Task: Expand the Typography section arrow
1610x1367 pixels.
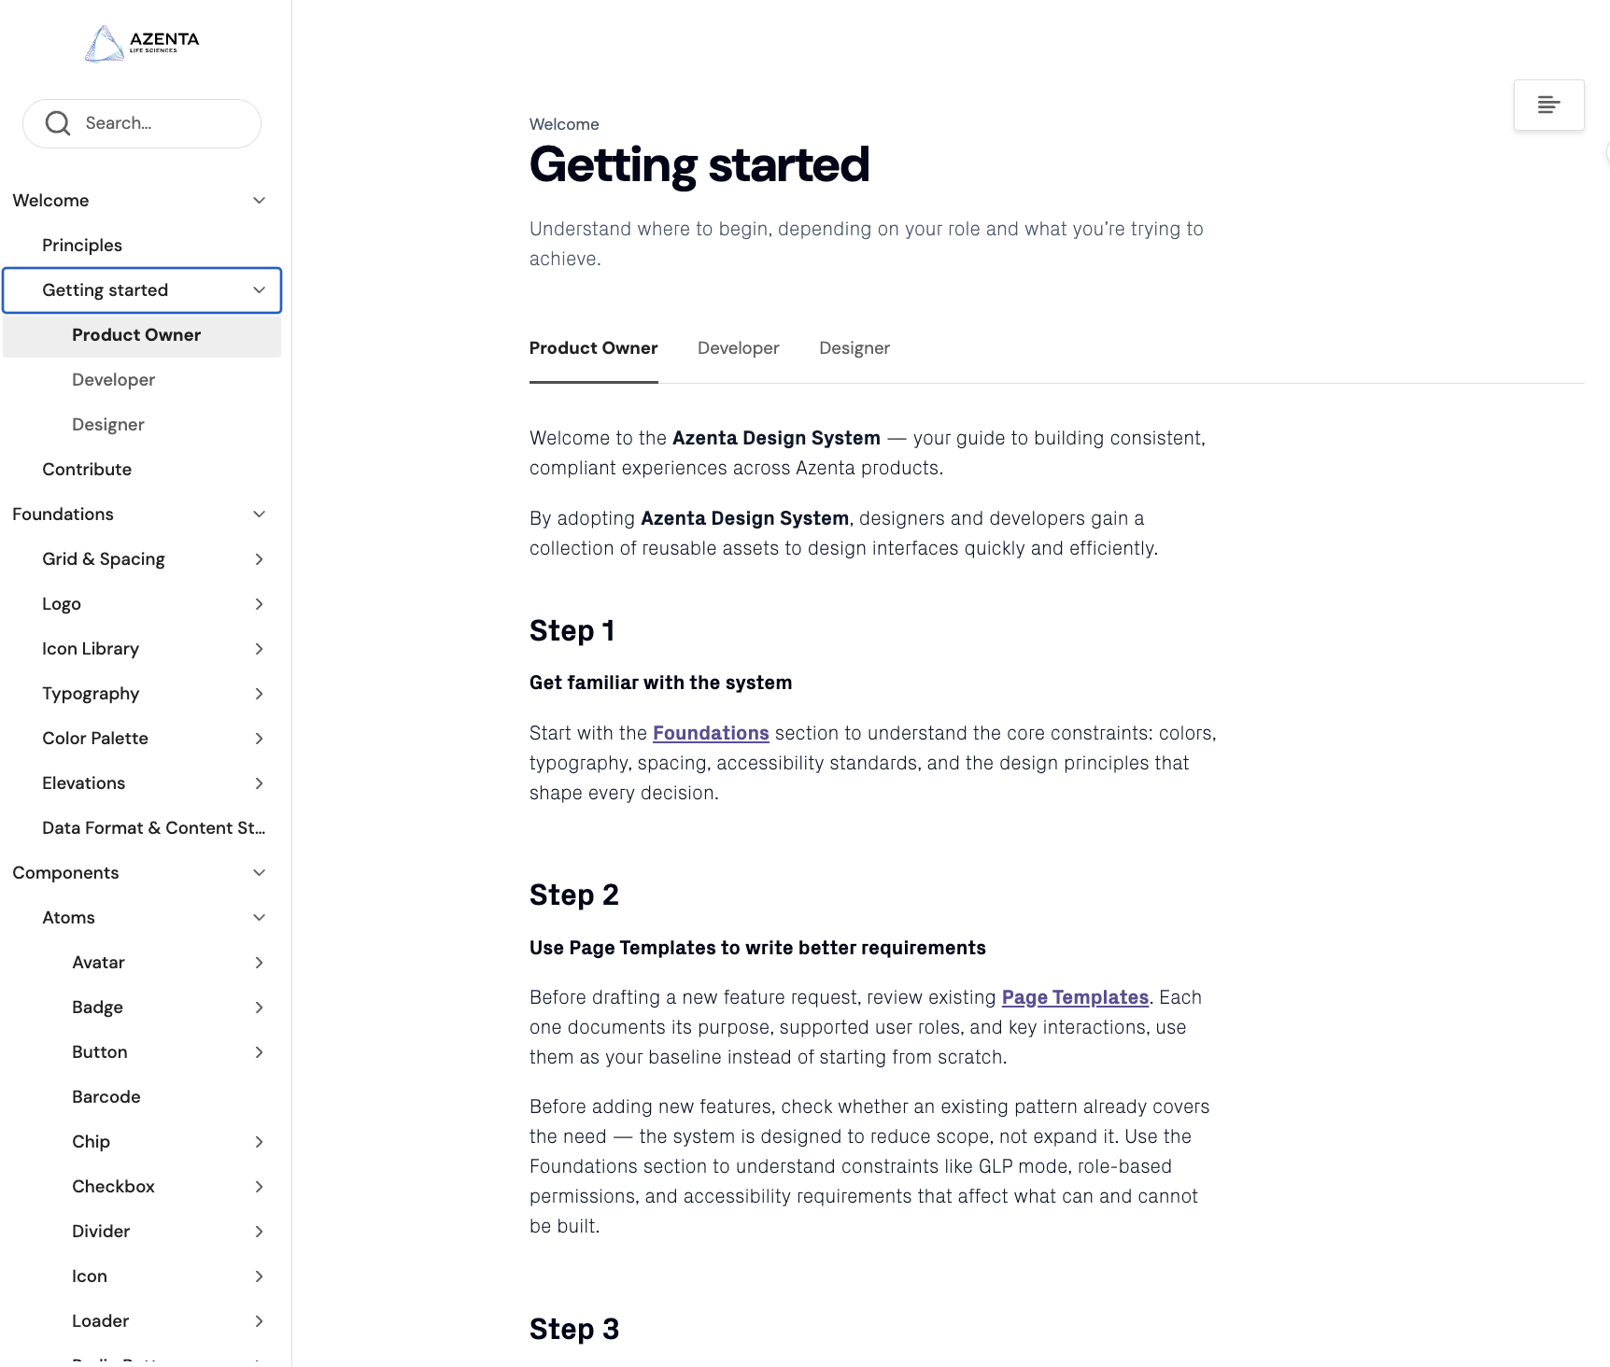Action: point(260,694)
